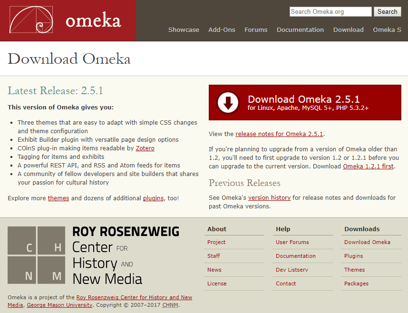Open the Download menu item in header
The width and height of the screenshot is (408, 313).
[349, 29]
